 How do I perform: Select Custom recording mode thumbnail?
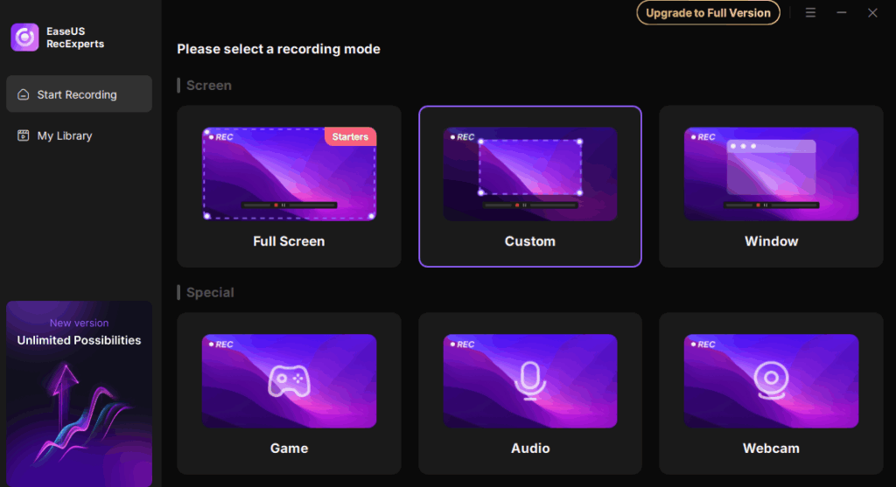pos(530,174)
